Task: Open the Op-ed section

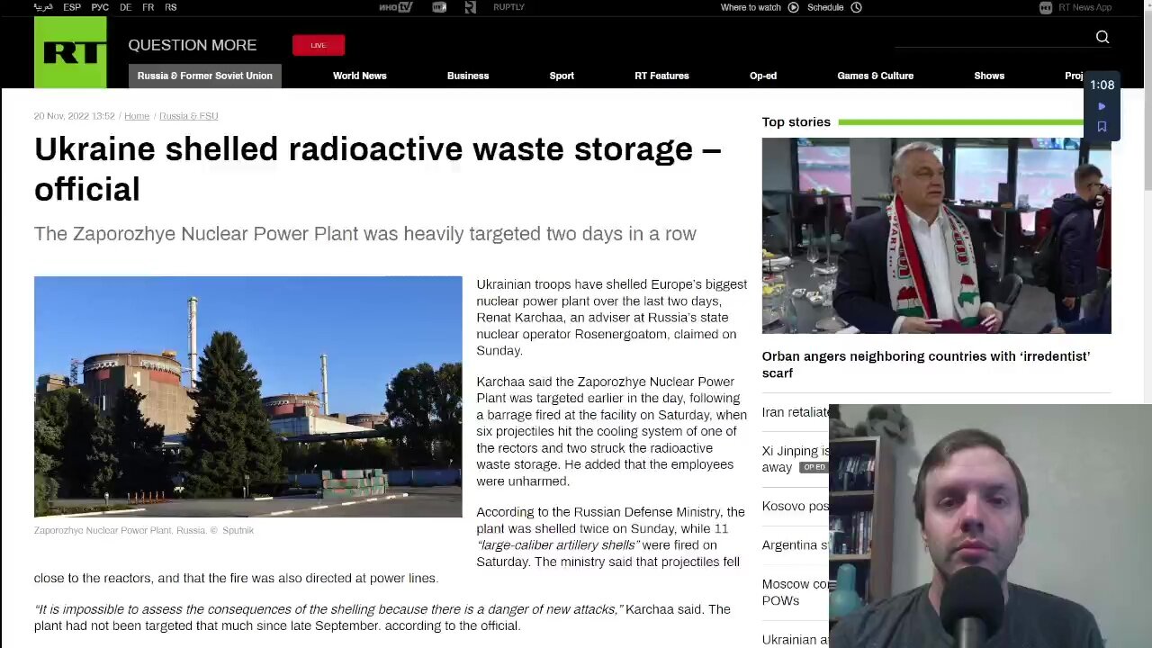Action: point(763,76)
